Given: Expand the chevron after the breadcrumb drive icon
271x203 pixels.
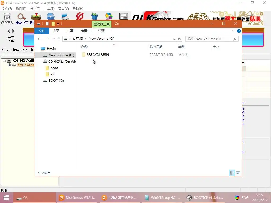Looking at the screenshot, I should [70, 39].
